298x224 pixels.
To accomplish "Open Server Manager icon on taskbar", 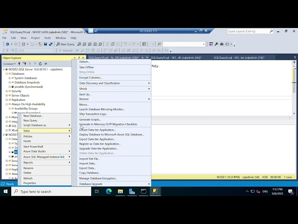I will [132, 191].
